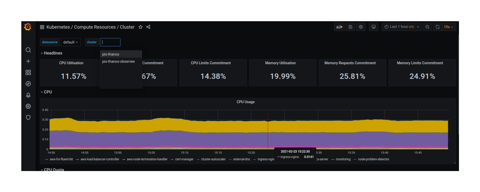
Task: Refresh the dashboard now
Action: 437,27
